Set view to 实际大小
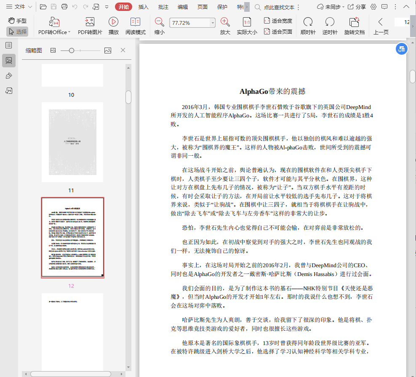Screen dimensions: 416x377 pyautogui.click(x=247, y=22)
